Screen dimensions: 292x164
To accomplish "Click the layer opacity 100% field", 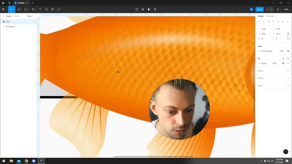I will (282, 51).
